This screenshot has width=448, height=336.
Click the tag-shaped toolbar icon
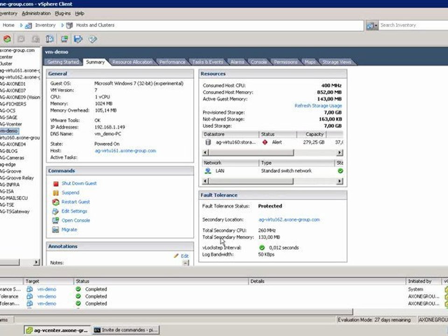92,39
